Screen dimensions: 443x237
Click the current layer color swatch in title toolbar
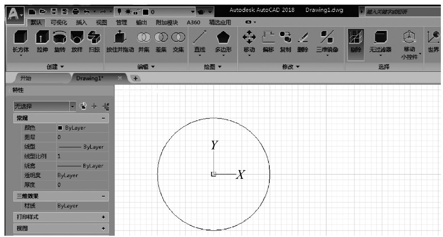pos(146,12)
